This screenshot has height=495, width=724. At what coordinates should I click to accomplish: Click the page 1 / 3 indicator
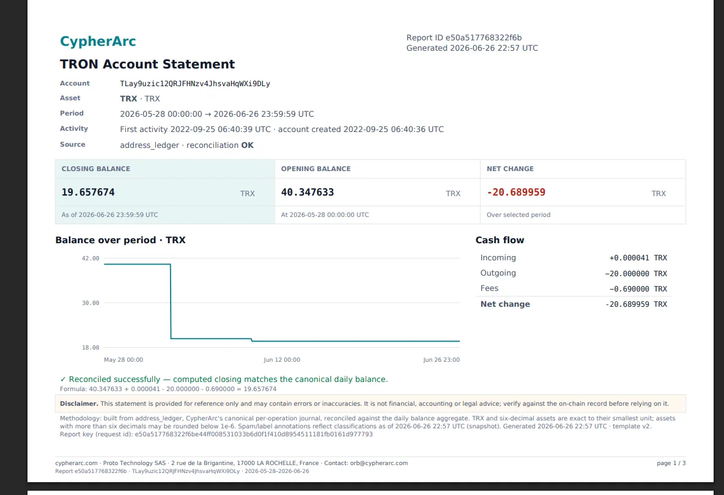click(x=671, y=463)
